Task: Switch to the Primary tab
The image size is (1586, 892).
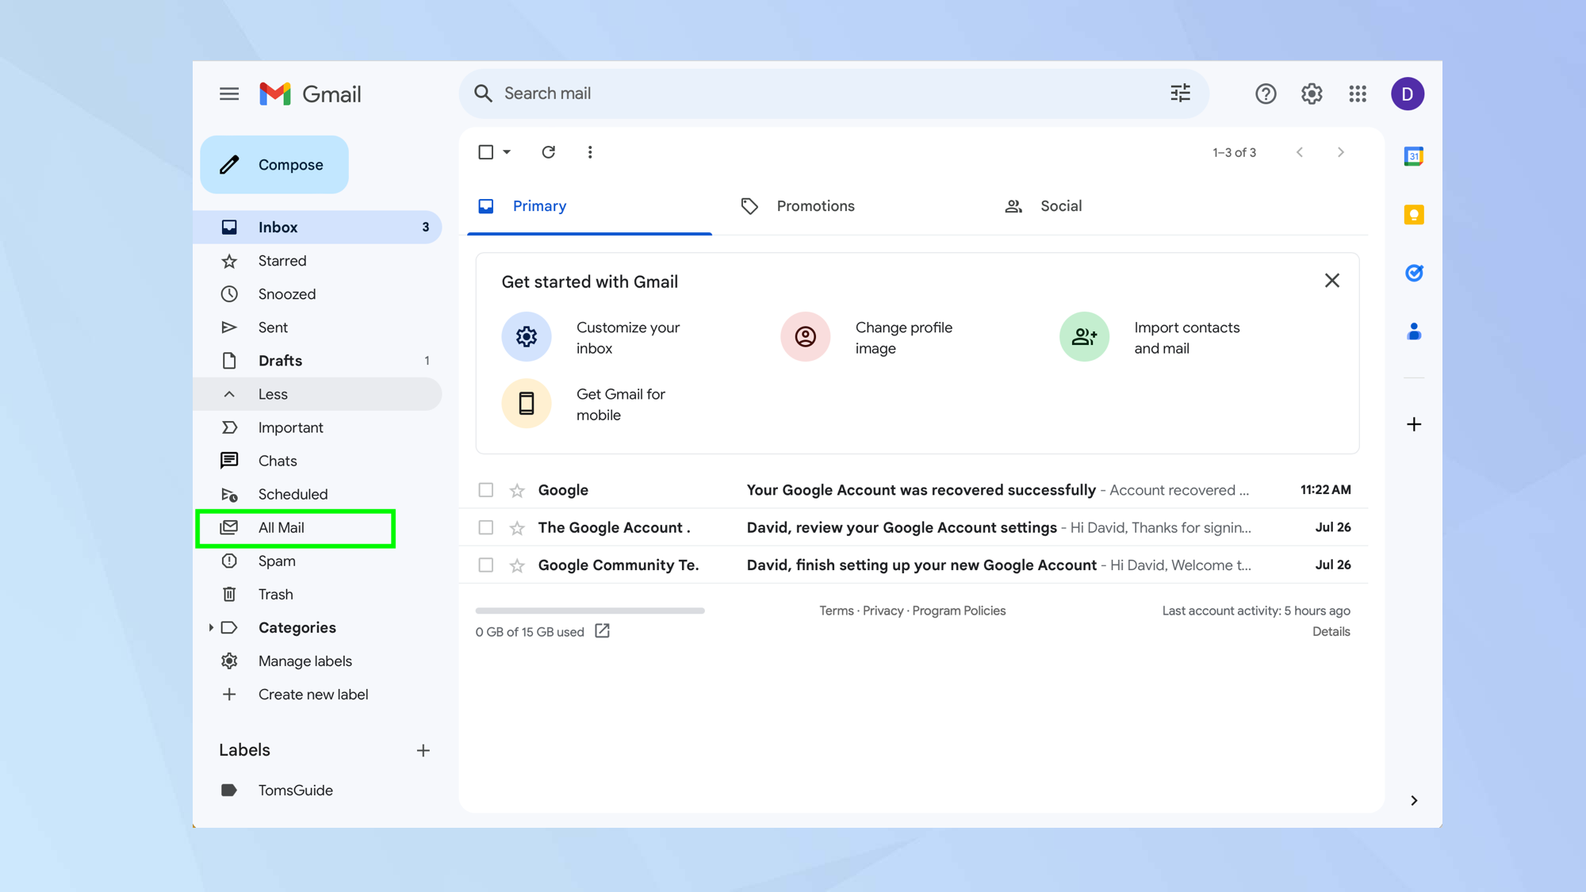Action: [589, 206]
